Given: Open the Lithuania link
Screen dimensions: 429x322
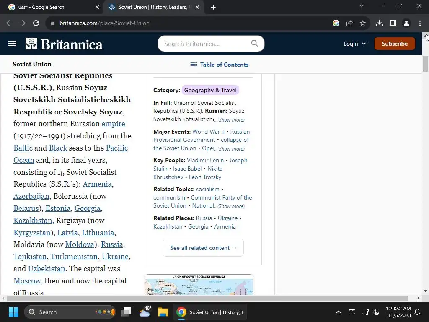Looking at the screenshot, I should pyautogui.click(x=98, y=233).
